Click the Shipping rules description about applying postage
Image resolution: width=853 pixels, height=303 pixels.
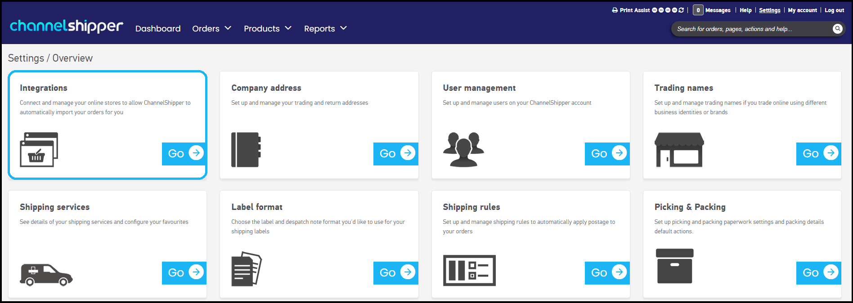pos(529,227)
